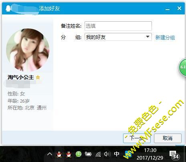Click the QQ penguin logo in title bar
Image resolution: width=186 pixels, height=162 pixels.
pos(8,8)
